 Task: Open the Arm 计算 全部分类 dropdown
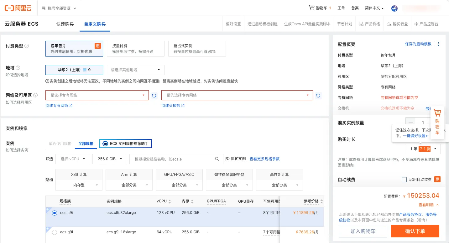click(x=129, y=185)
